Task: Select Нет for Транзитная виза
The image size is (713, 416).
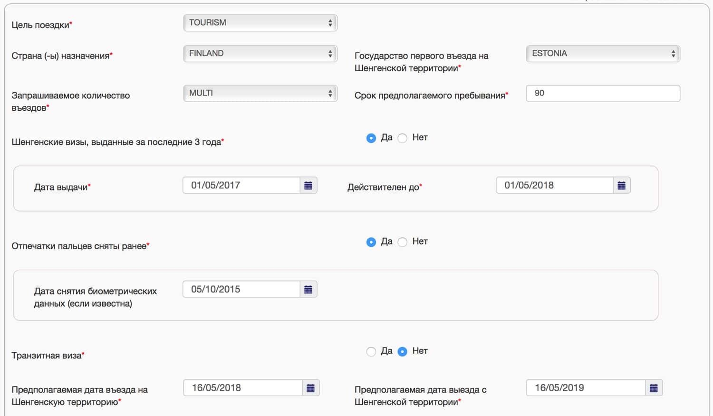Action: click(x=402, y=351)
